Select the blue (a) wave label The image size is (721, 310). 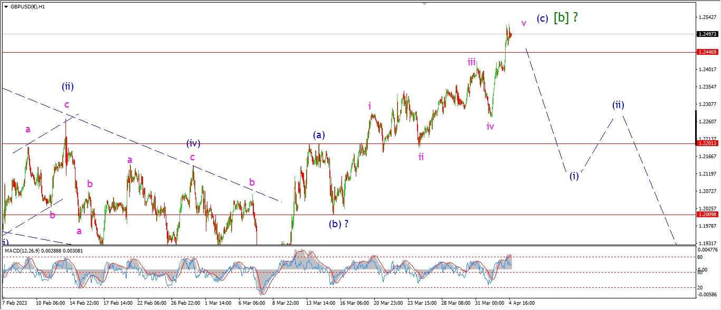tap(318, 135)
